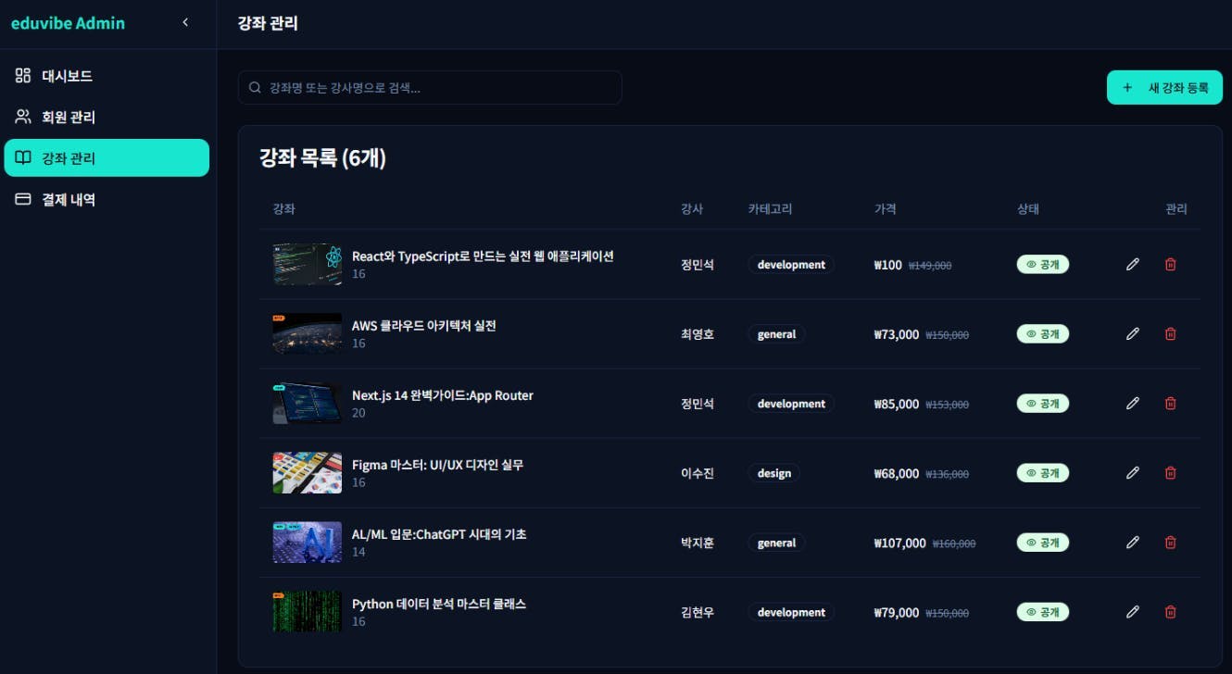Open 결제 내역 from the sidebar

click(107, 199)
